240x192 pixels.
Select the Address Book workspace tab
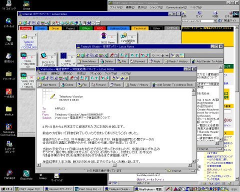click(118, 28)
